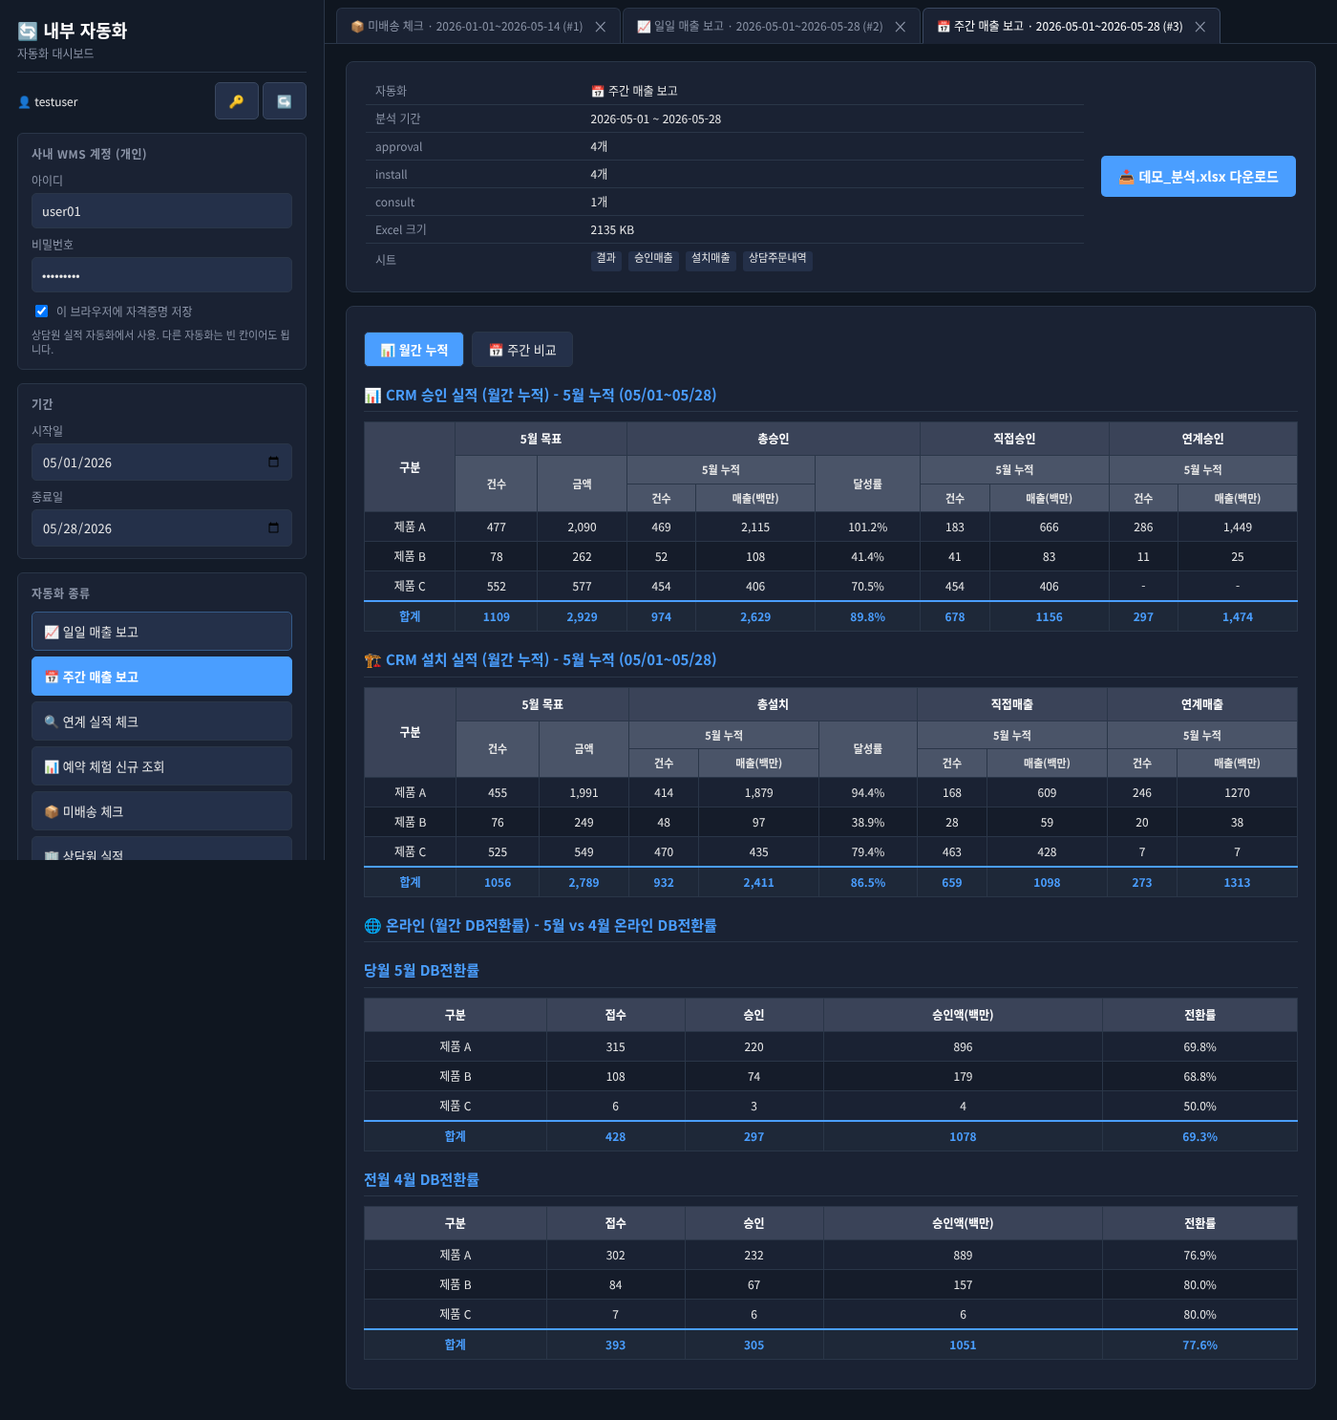The image size is (1337, 1420).
Task: Click 총설치 column header
Action: [x=773, y=704]
